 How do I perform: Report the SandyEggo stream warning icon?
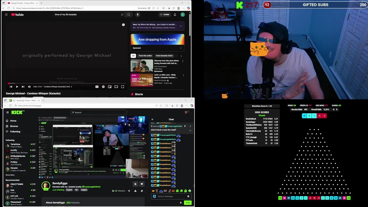pos(135,191)
